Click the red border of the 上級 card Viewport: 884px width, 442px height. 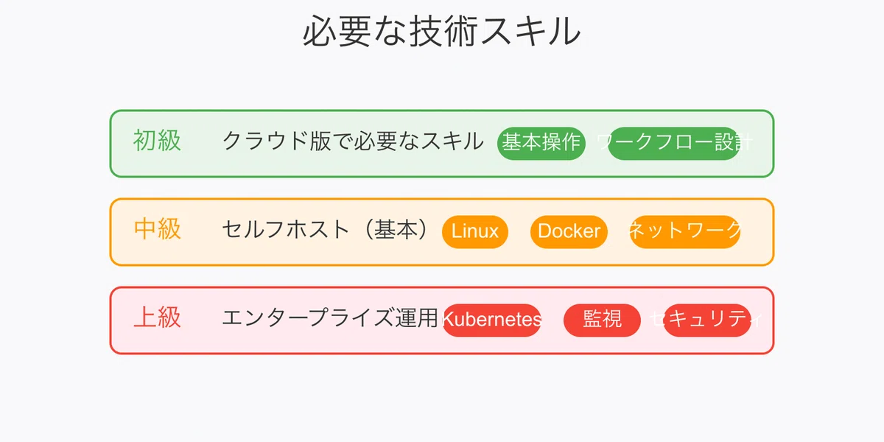pos(442,287)
